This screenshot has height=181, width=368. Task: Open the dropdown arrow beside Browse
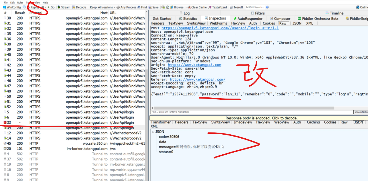(186, 7)
